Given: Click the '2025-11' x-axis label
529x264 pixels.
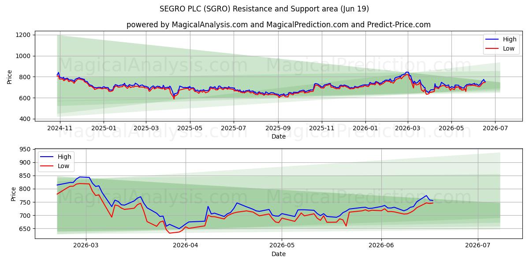Looking at the screenshot, I should tap(321, 128).
